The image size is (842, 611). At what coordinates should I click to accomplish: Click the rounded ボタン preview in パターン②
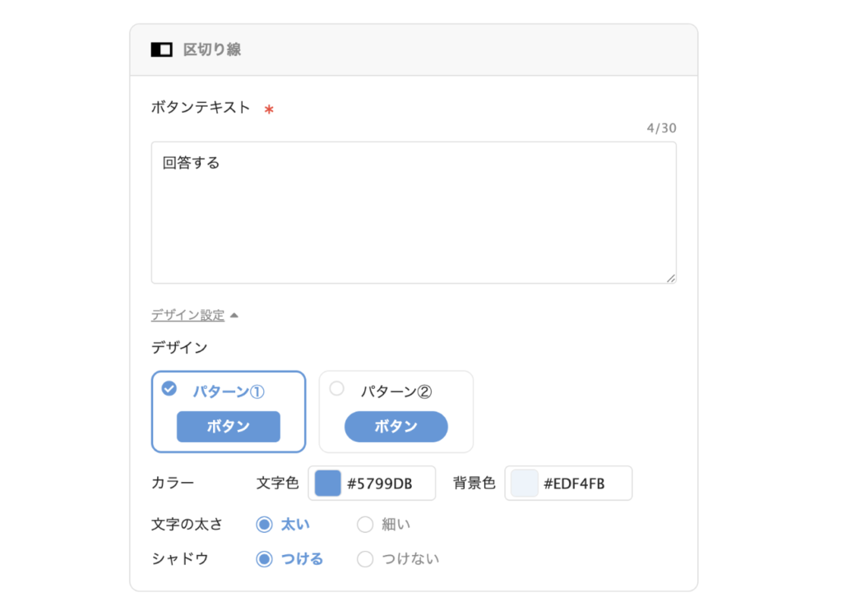click(x=396, y=426)
